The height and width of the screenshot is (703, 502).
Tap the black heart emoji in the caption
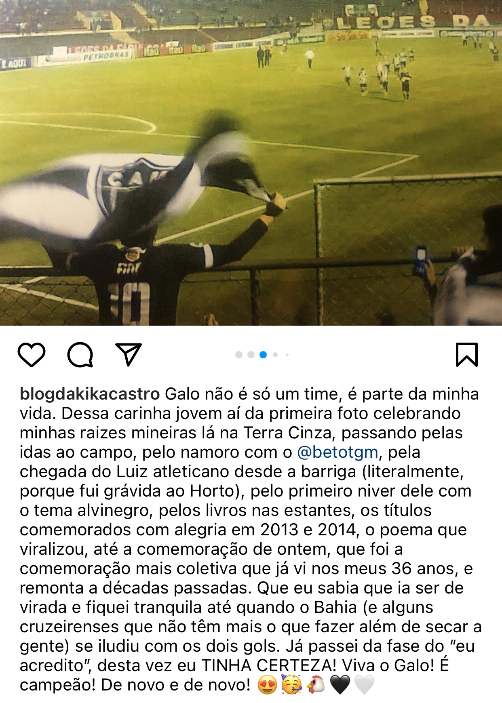tap(340, 685)
